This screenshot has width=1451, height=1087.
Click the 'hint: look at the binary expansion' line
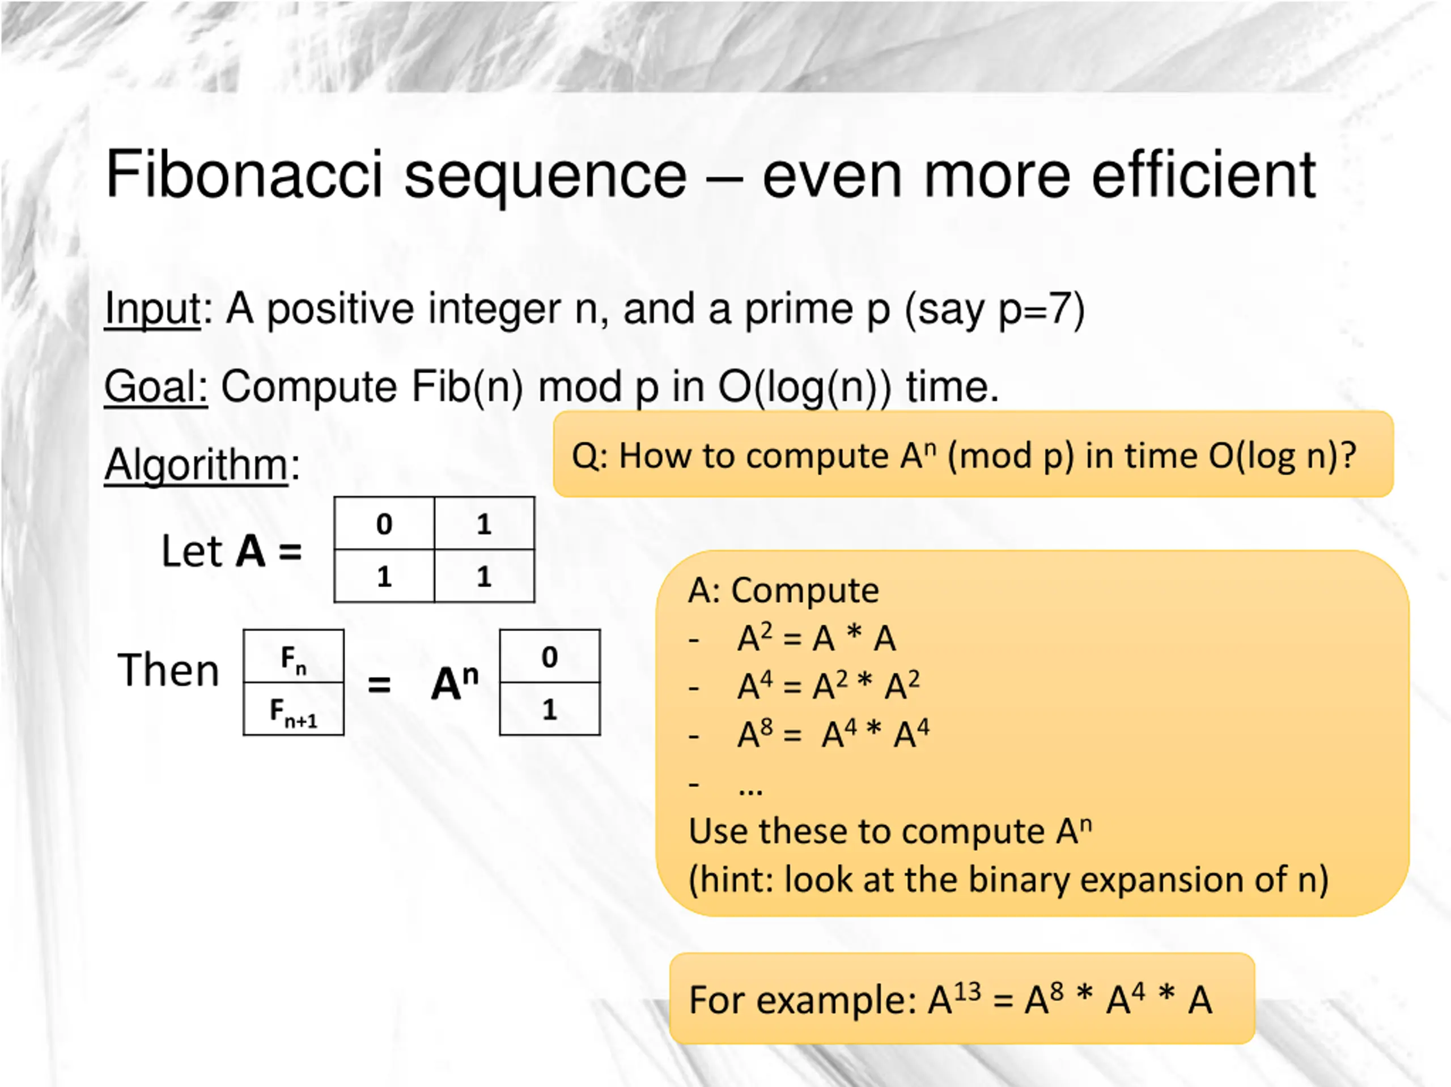click(x=1008, y=879)
